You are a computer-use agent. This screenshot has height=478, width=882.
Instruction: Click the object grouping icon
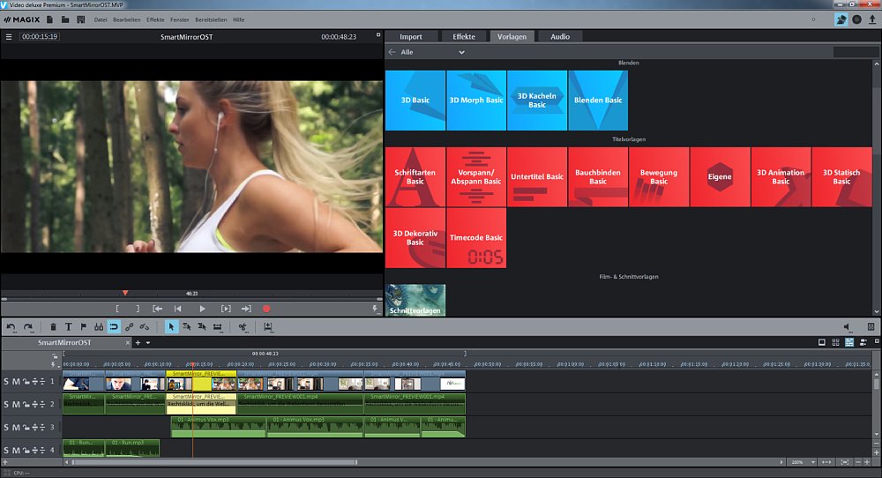point(99,326)
